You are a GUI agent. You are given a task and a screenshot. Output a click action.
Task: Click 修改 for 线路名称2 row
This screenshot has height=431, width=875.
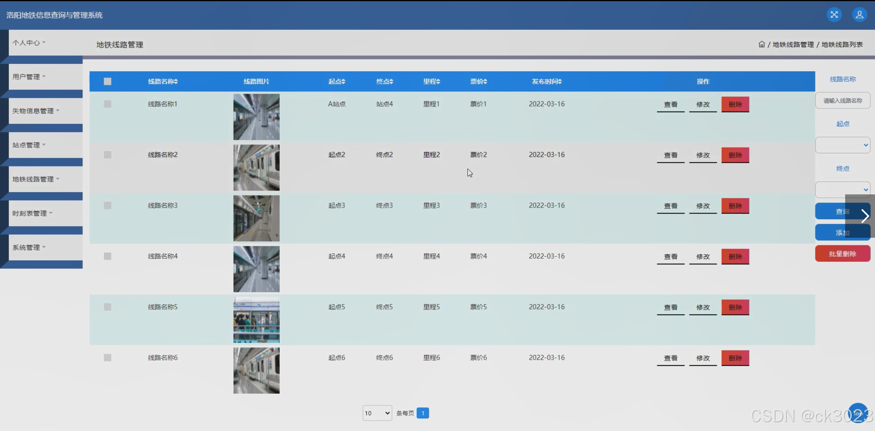(703, 155)
